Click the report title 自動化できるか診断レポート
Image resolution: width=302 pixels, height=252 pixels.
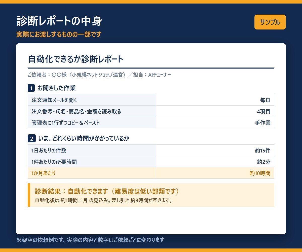76,59
